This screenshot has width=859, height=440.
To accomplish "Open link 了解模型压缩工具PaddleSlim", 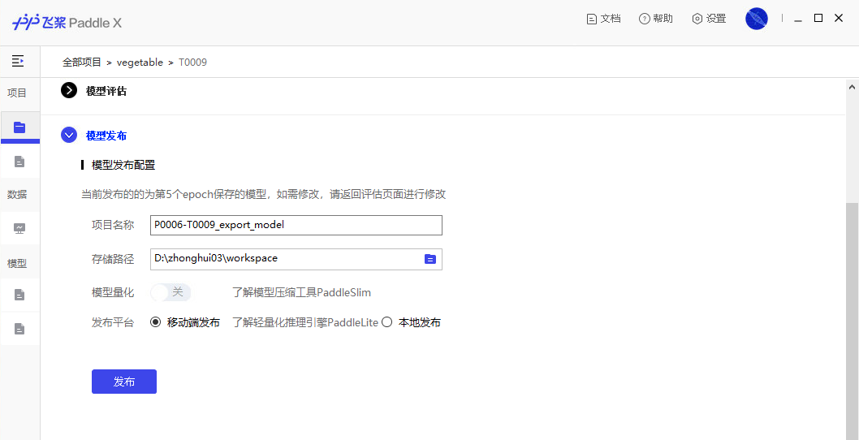I will pos(301,292).
